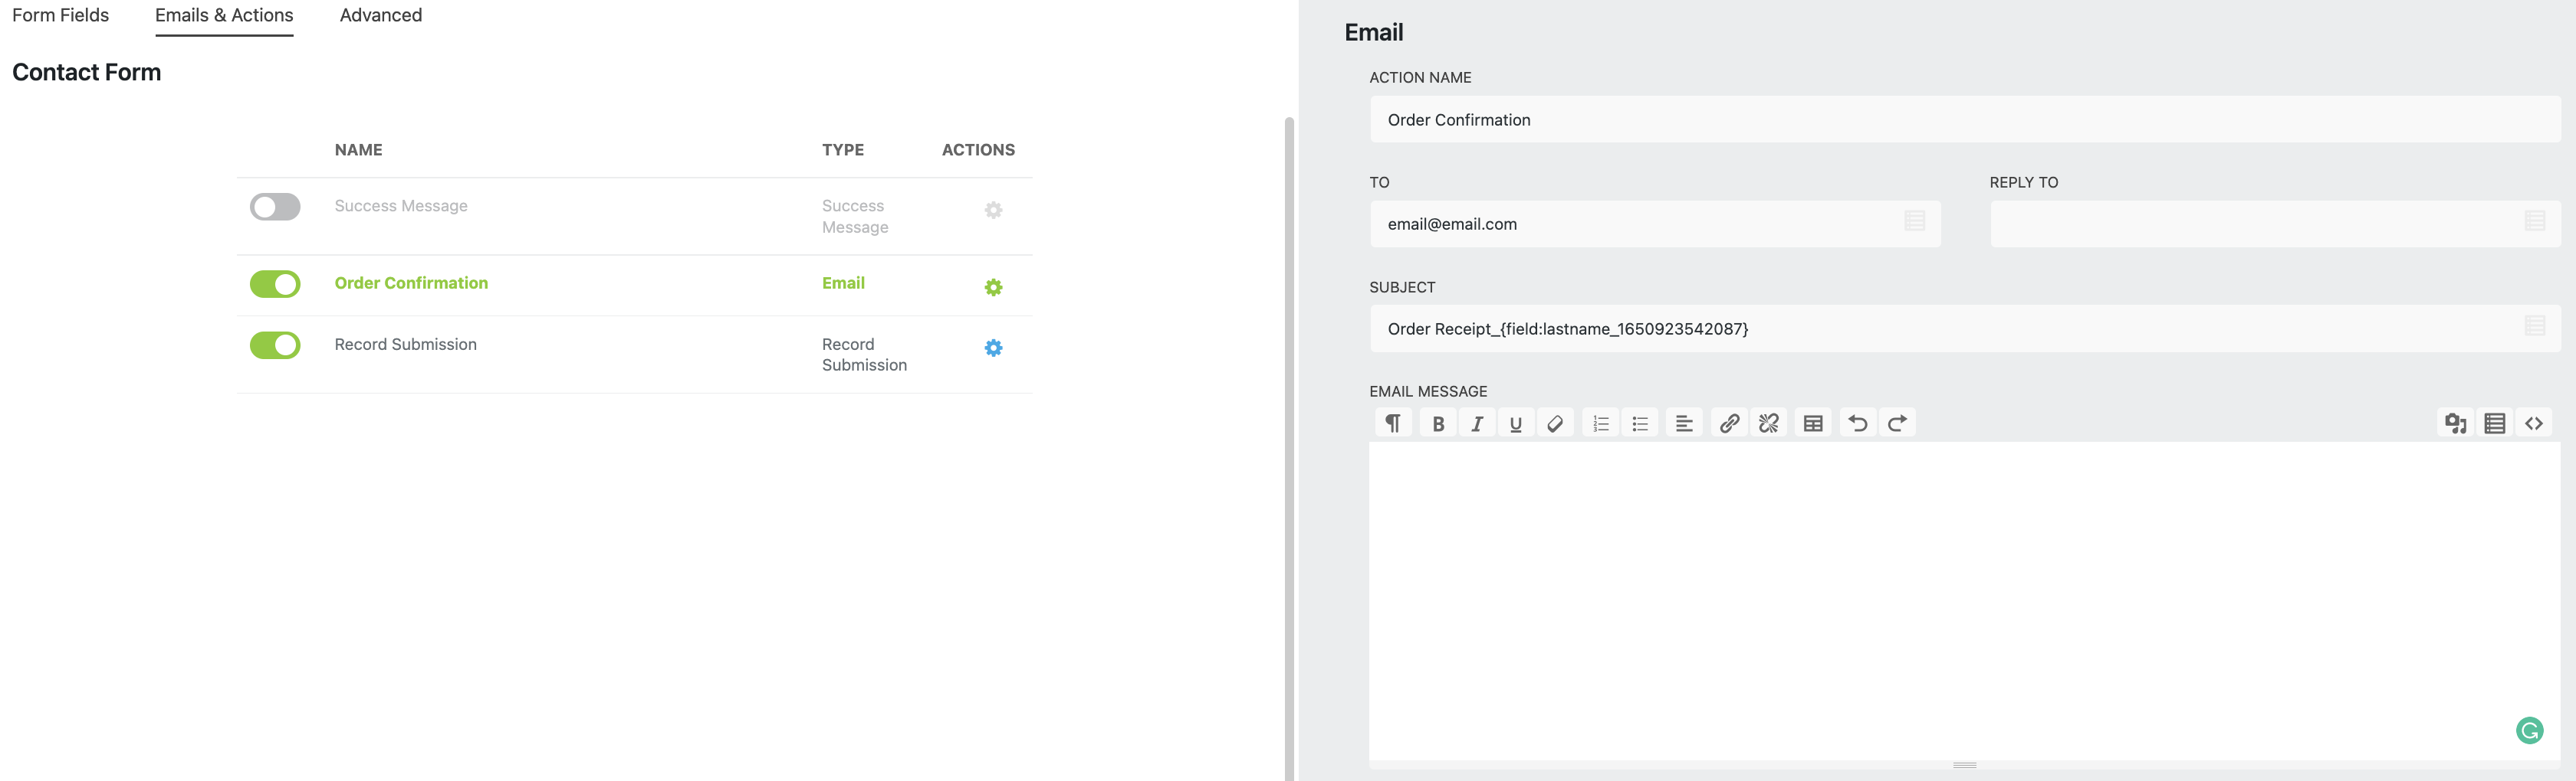2576x781 pixels.
Task: Switch to the Advanced tab
Action: point(380,15)
